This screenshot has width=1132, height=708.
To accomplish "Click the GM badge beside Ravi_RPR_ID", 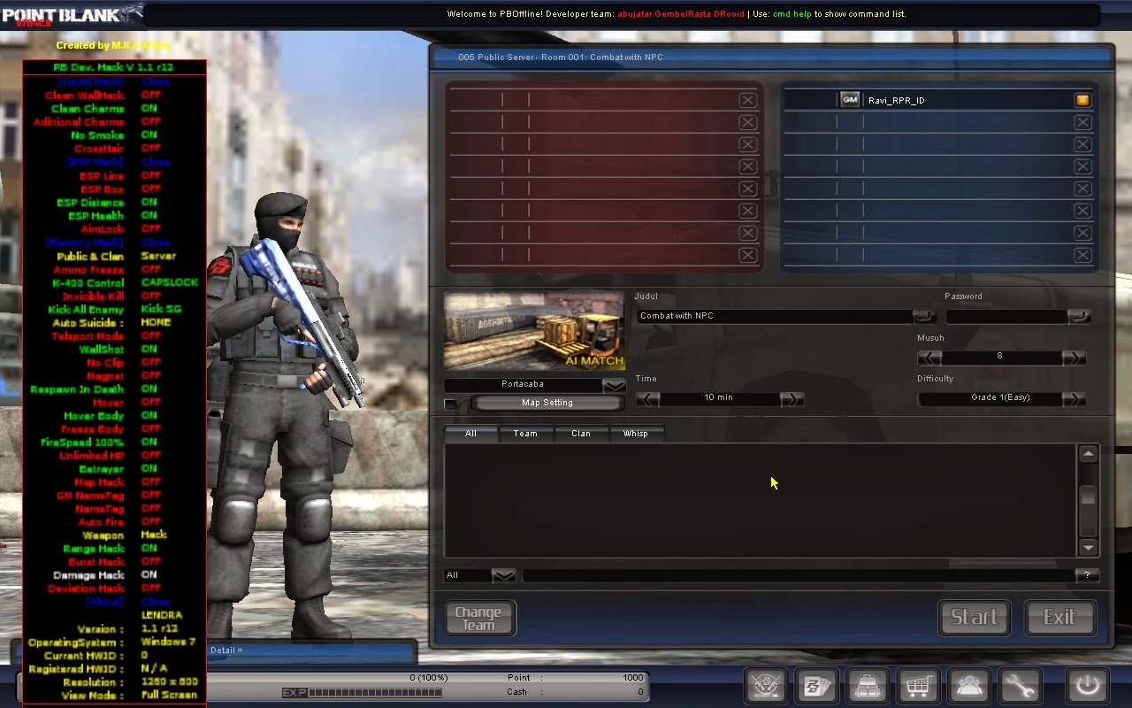I will [850, 100].
